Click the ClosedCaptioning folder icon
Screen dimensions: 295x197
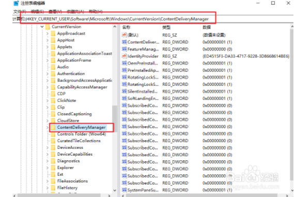(x=53, y=114)
